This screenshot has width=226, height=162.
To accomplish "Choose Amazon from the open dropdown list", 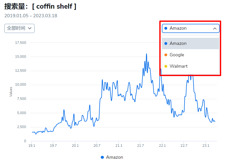I will click(x=178, y=43).
